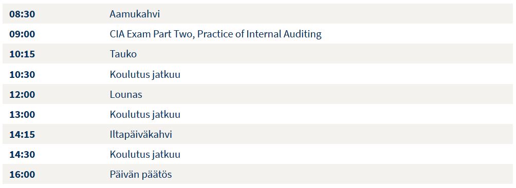Select the Iltapäiväkahvi entry
Image resolution: width=516 pixels, height=188 pixels.
pos(141,135)
